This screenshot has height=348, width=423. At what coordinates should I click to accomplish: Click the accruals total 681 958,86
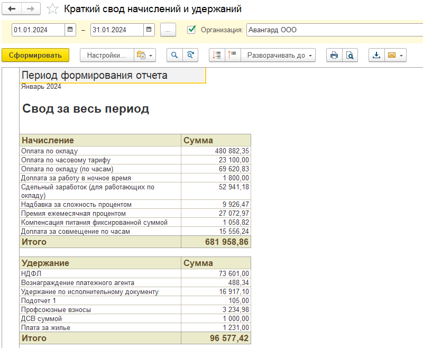(x=227, y=242)
